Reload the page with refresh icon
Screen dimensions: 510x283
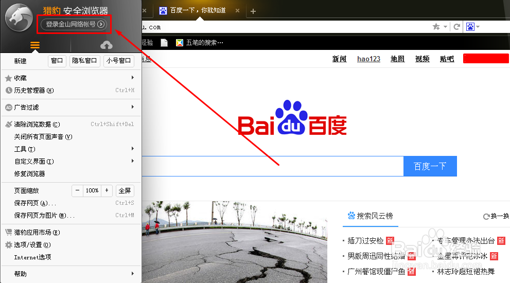tap(456, 27)
